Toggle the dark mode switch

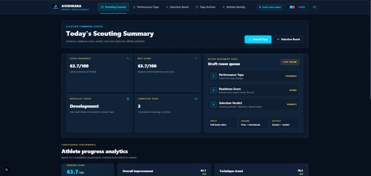[x=291, y=7]
